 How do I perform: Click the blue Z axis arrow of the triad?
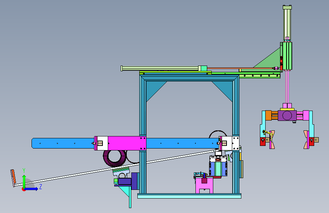click(x=31, y=189)
